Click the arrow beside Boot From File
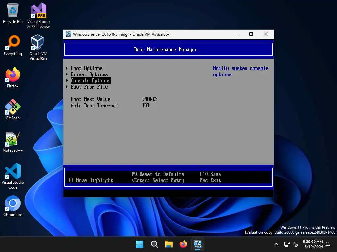The height and width of the screenshot is (252, 337). 67,87
